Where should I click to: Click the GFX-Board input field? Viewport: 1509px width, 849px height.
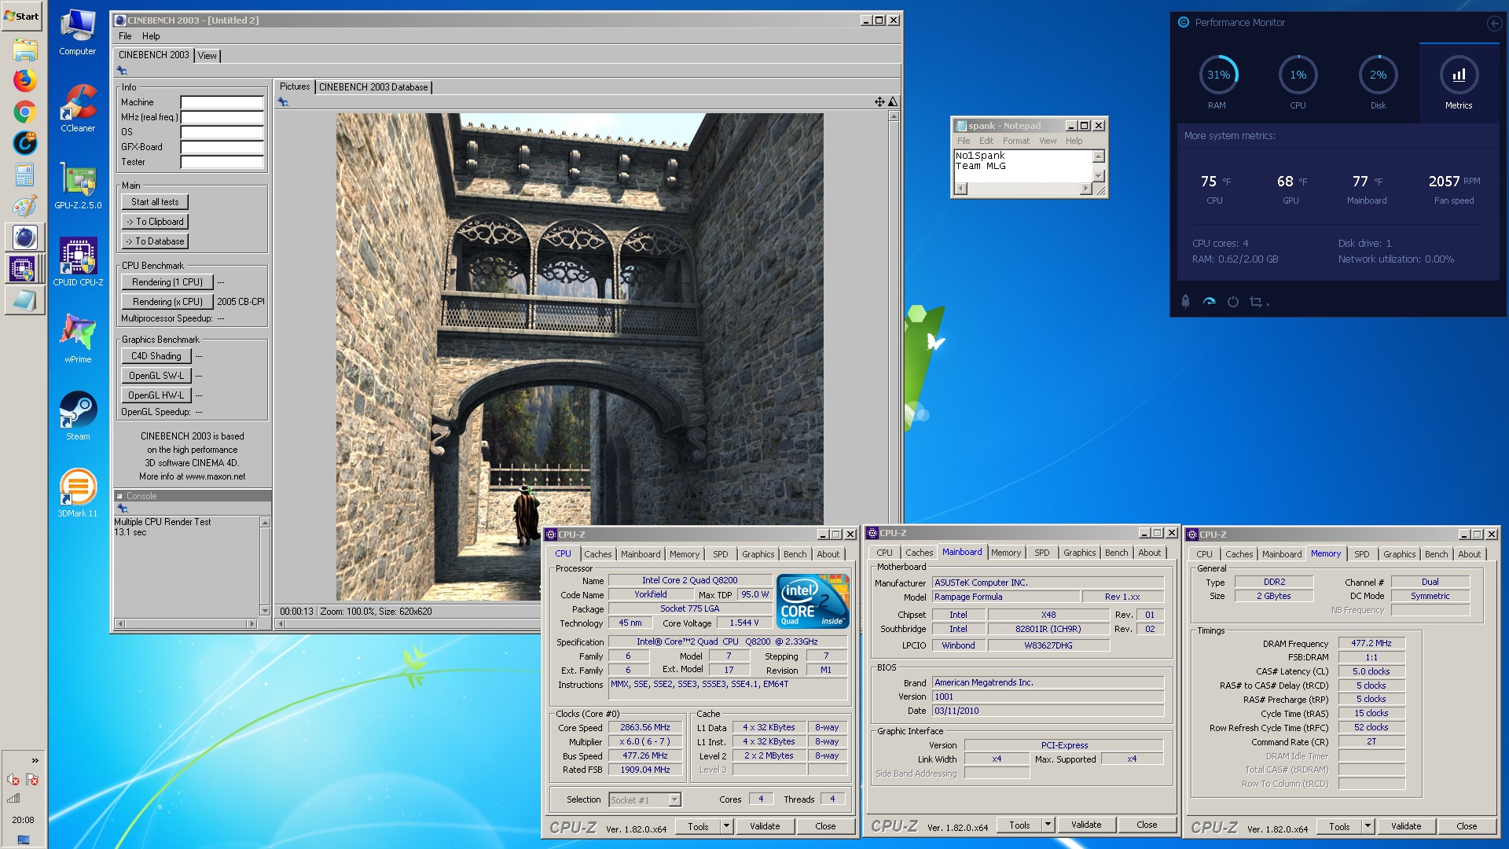(x=222, y=147)
